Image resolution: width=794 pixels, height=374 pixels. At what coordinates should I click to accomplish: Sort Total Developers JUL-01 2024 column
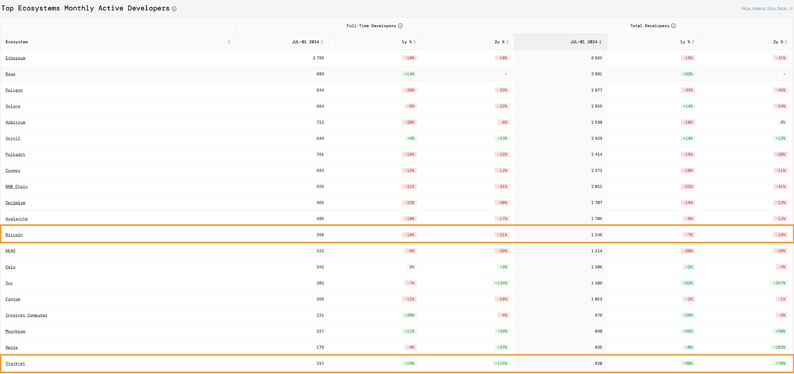[x=600, y=42]
